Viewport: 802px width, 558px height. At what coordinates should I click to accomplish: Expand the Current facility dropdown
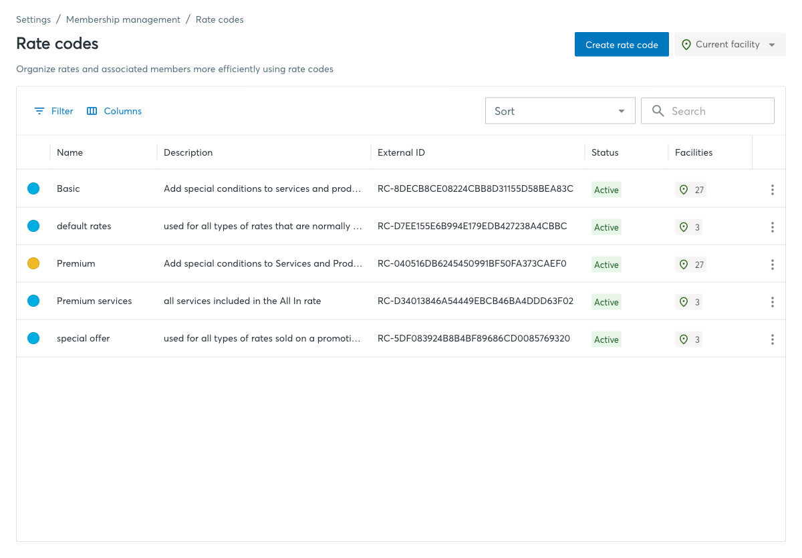point(730,45)
